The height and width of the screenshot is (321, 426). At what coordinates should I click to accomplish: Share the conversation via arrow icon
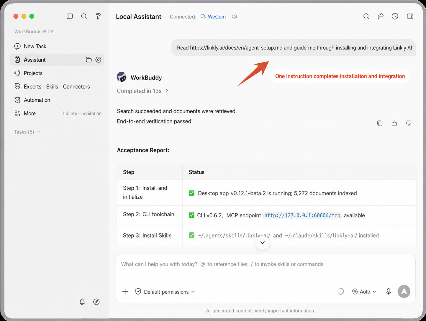click(381, 17)
